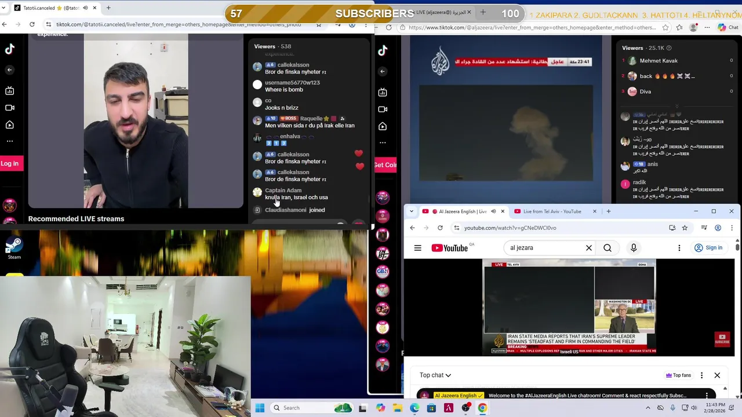Click Sign in button on YouTube

708,248
